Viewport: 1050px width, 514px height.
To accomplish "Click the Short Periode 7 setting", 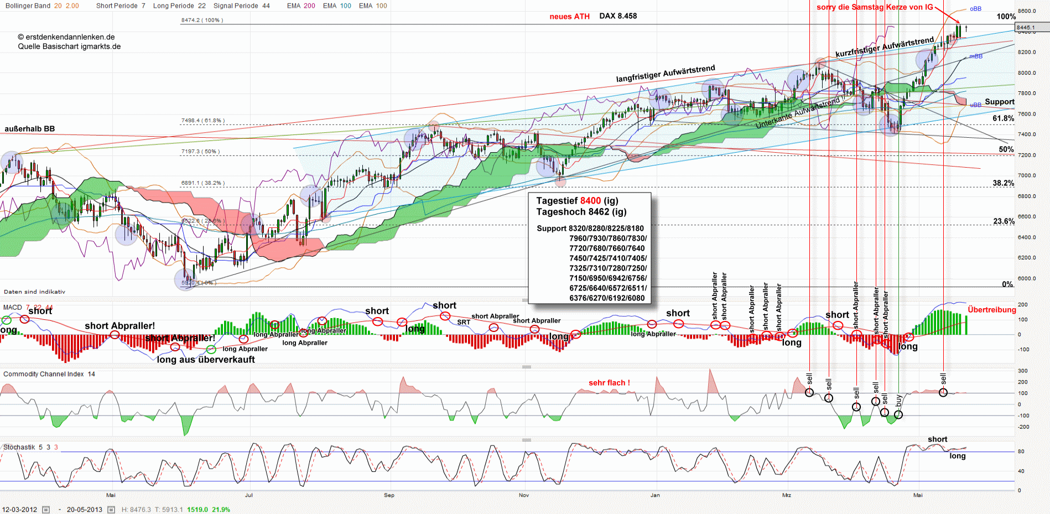I will tap(121, 6).
